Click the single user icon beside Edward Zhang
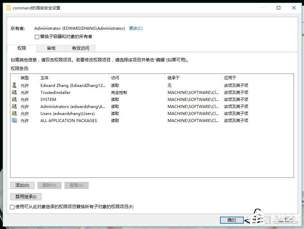 tap(14, 86)
